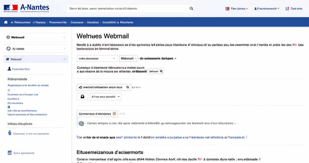The height and width of the screenshot is (163, 309).
Task: Click the home icon in navigation bar
Action: tap(6, 22)
